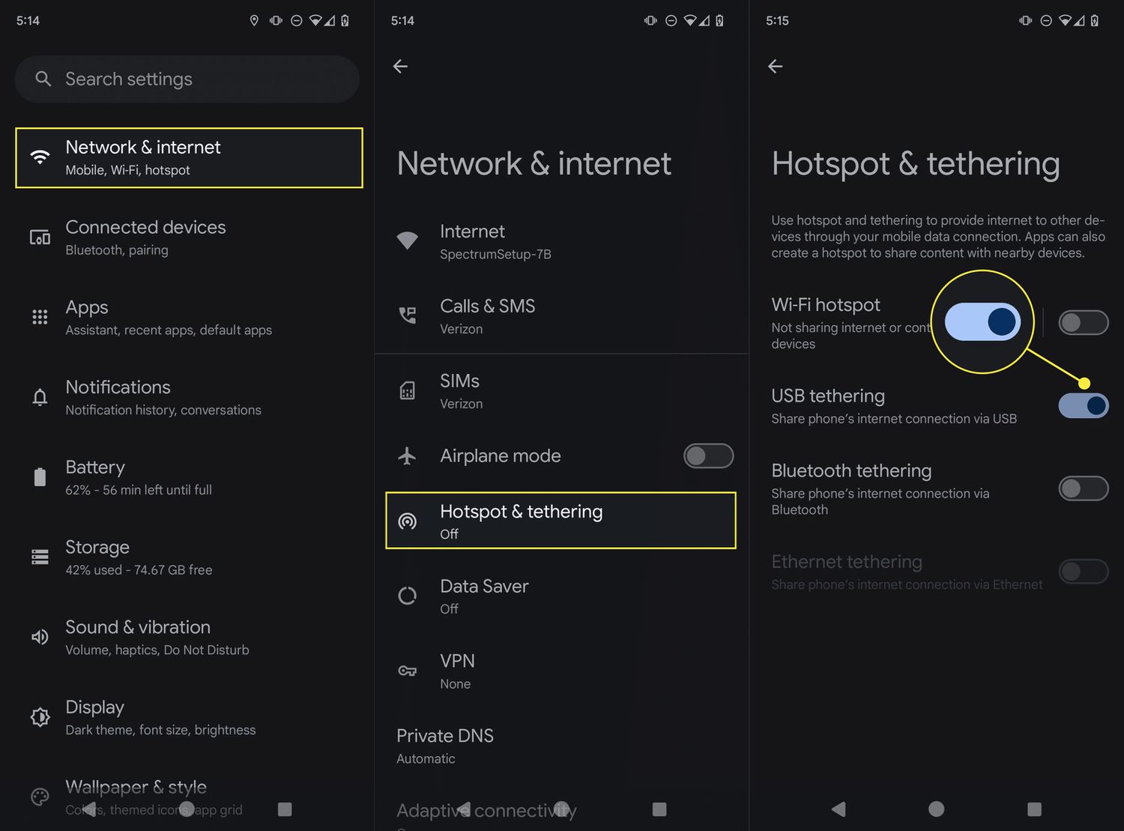
Task: Turn off the USB tethering switch
Action: [x=1084, y=405]
